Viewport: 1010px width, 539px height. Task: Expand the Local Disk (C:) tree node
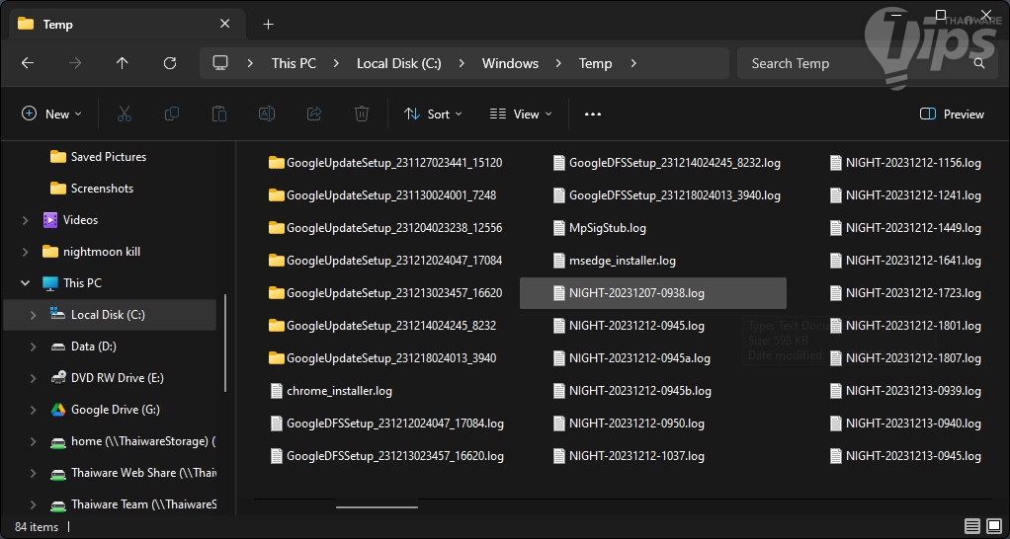coord(33,315)
